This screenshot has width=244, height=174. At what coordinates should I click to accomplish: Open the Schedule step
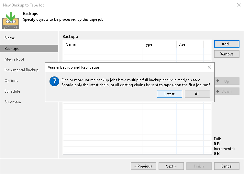12,91
